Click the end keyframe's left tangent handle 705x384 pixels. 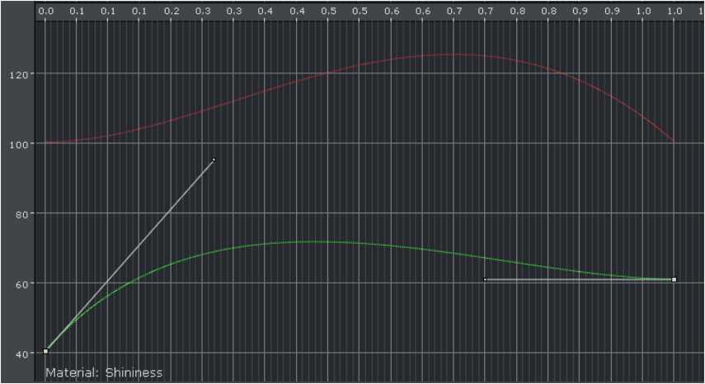(x=485, y=279)
